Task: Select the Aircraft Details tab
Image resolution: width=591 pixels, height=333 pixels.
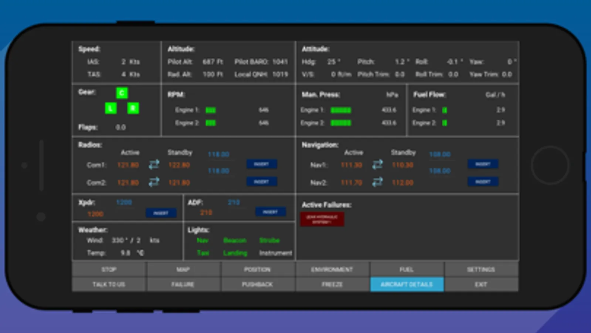Action: pyautogui.click(x=407, y=285)
